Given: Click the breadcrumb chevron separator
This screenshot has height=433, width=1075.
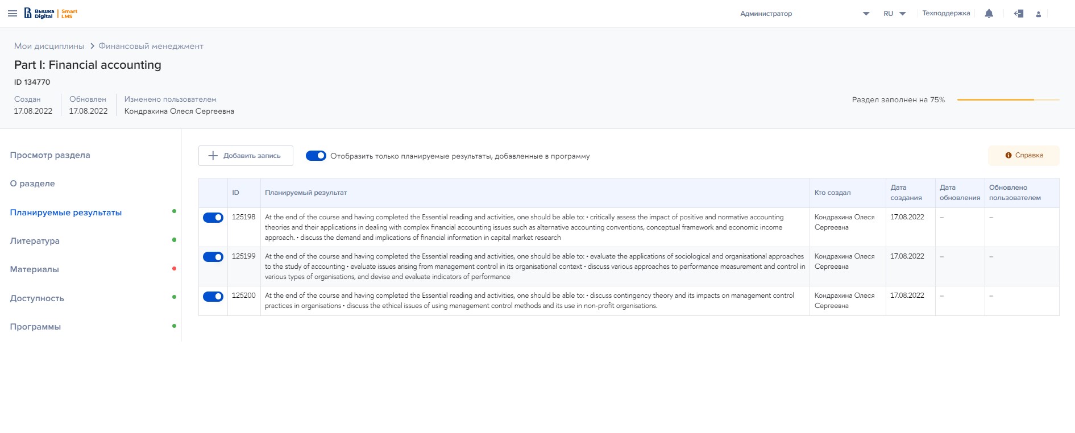Looking at the screenshot, I should tap(92, 46).
